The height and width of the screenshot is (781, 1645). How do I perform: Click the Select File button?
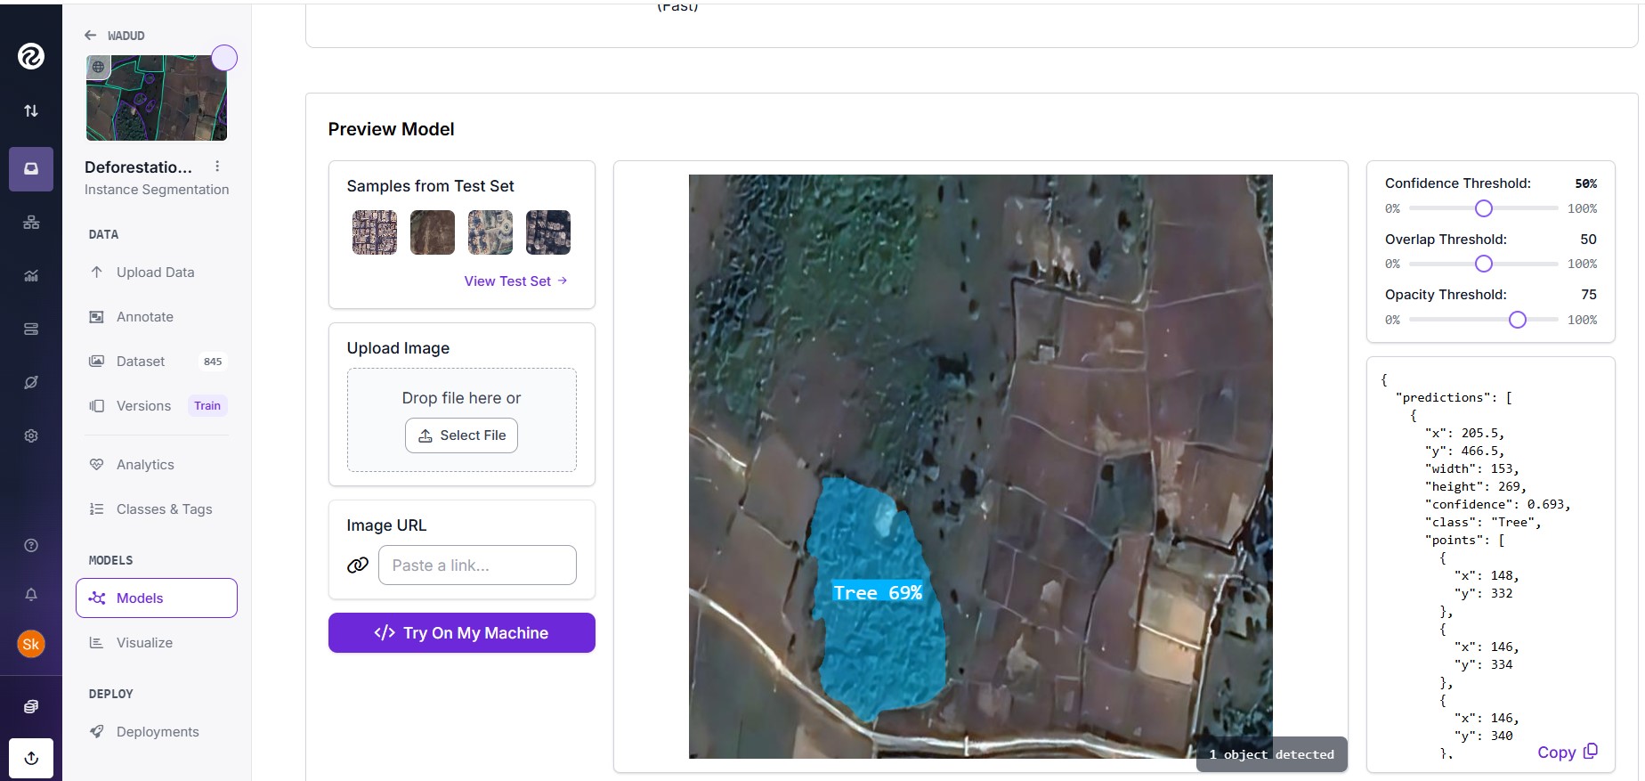[x=461, y=435]
